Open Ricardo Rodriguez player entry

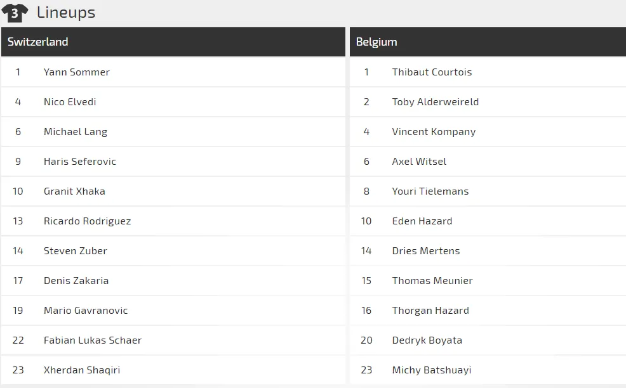pyautogui.click(x=87, y=221)
